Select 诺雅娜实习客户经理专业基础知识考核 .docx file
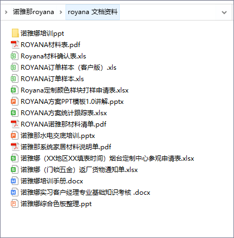 85,193
